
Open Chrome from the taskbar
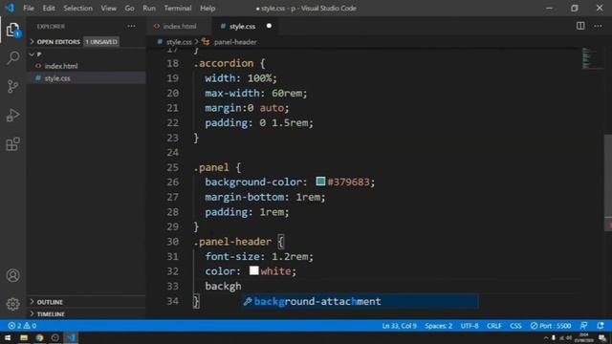click(x=39, y=337)
